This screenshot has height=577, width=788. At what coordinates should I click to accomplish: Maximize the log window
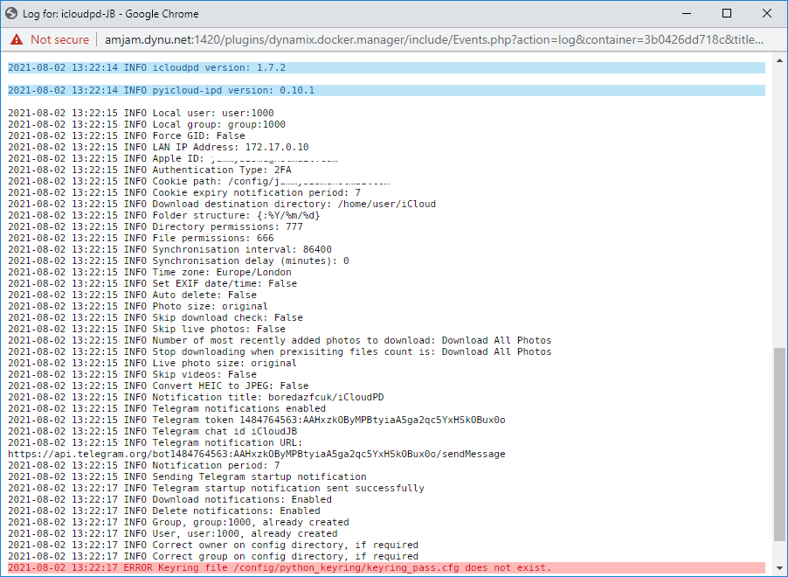tap(727, 14)
